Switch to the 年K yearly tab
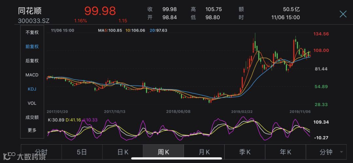The image size is (353, 163). (x=285, y=152)
